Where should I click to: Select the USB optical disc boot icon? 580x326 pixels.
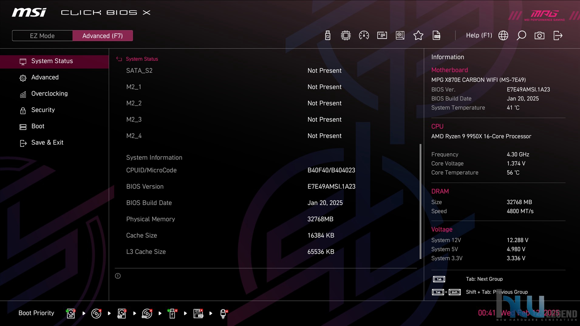[x=147, y=313]
